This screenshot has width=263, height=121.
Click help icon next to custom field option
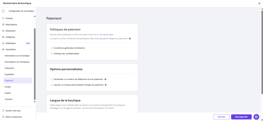click(106, 85)
